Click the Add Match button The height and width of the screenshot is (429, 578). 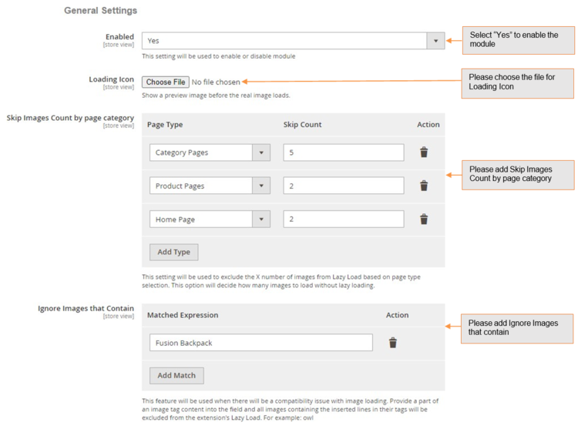click(176, 375)
